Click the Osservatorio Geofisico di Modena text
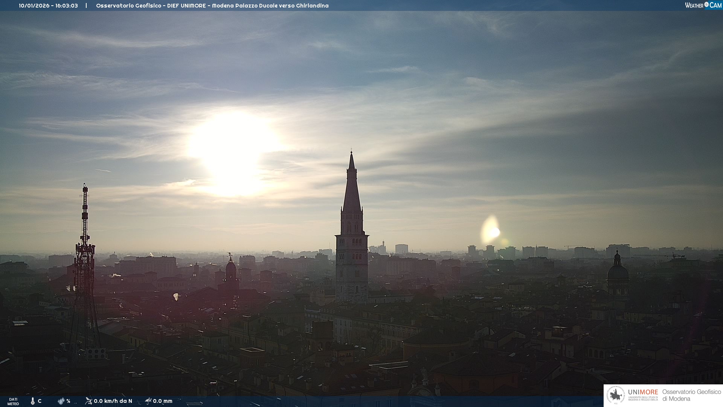The width and height of the screenshot is (723, 407). (691, 395)
